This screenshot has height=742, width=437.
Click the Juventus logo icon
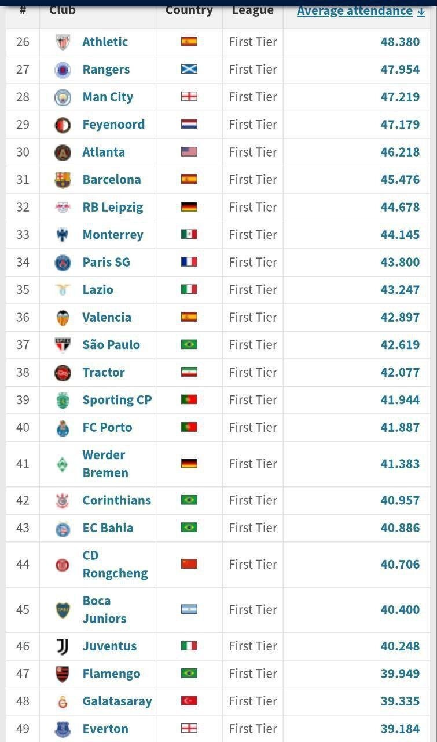pos(63,646)
